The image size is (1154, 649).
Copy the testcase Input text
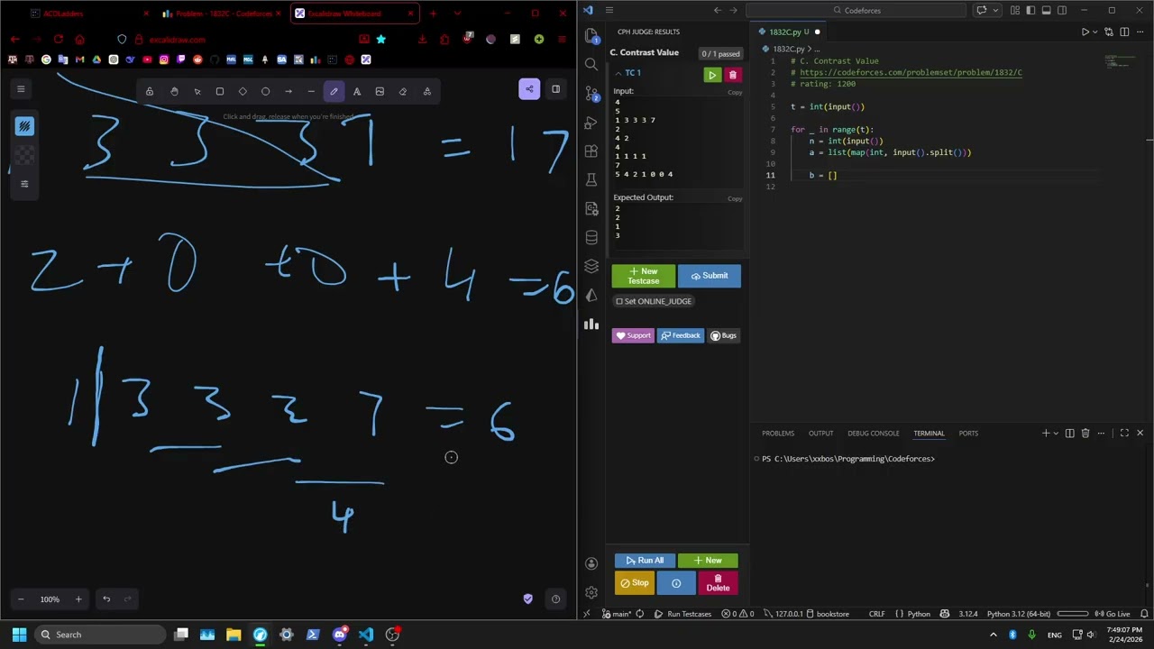[735, 93]
